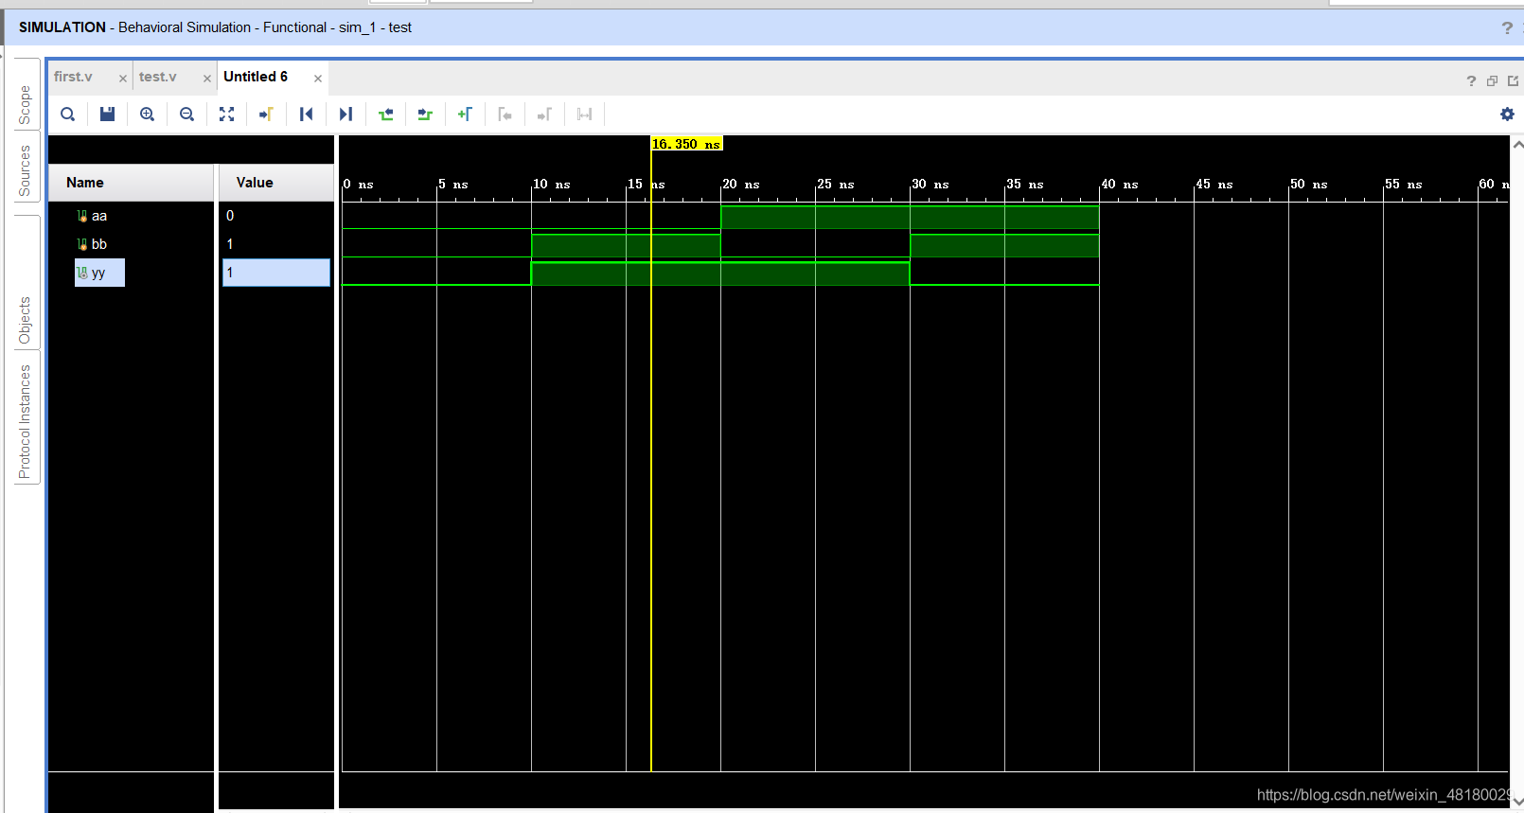Click the Value column header
The height and width of the screenshot is (813, 1524).
276,183
